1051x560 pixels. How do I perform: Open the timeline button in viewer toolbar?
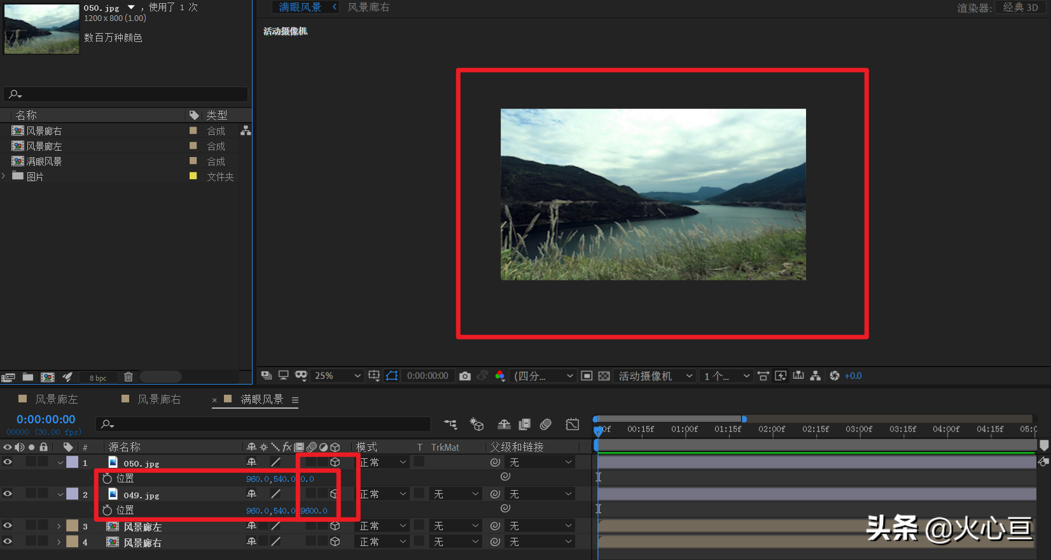coord(798,376)
